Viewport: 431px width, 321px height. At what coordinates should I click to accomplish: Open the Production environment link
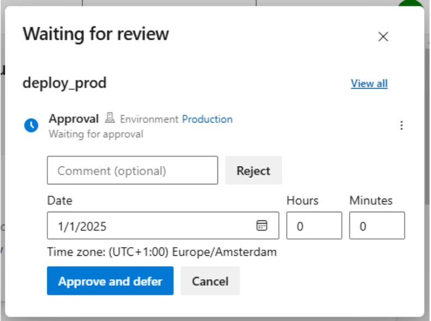pos(207,119)
